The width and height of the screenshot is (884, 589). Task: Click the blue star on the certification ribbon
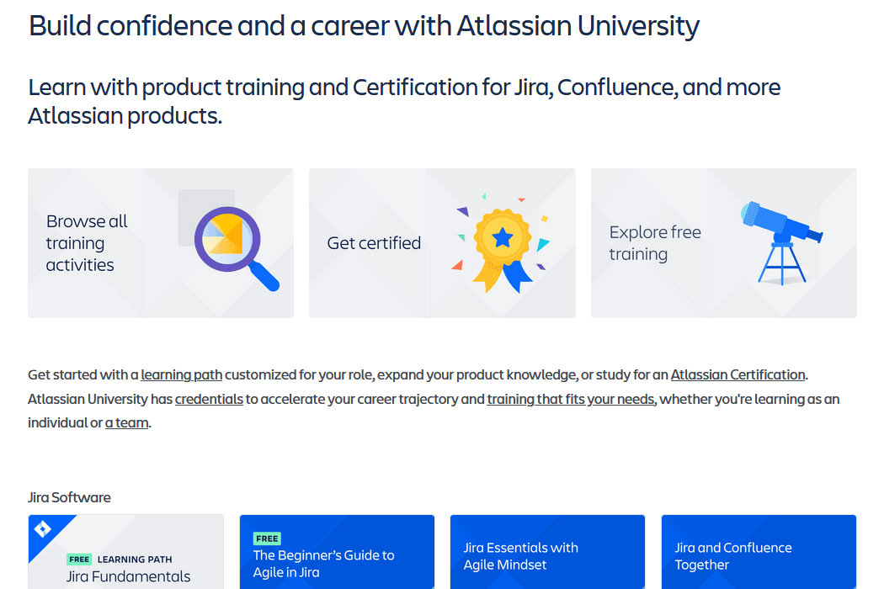tap(503, 238)
